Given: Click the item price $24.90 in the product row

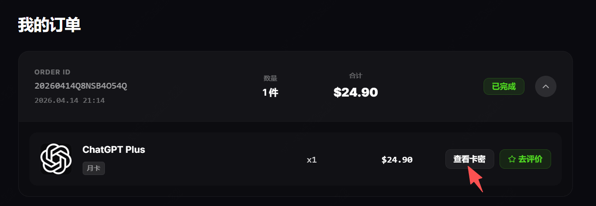Looking at the screenshot, I should (x=397, y=159).
